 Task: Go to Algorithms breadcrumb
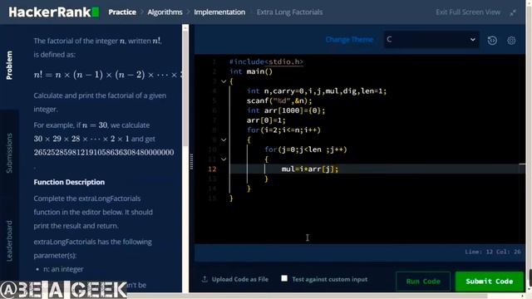(165, 12)
